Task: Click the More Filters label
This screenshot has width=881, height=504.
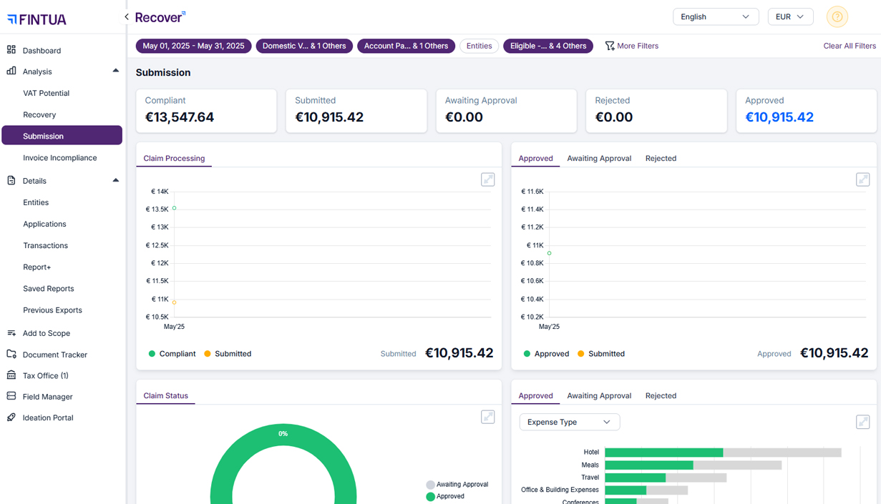Action: 638,46
